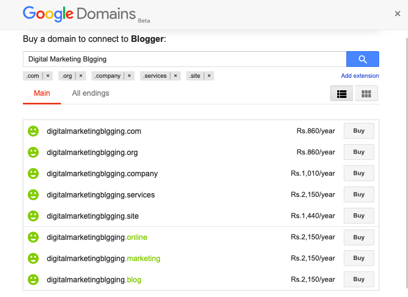Buy digitalmarketingblgging.org domain
The height and width of the screenshot is (297, 408).
359,152
